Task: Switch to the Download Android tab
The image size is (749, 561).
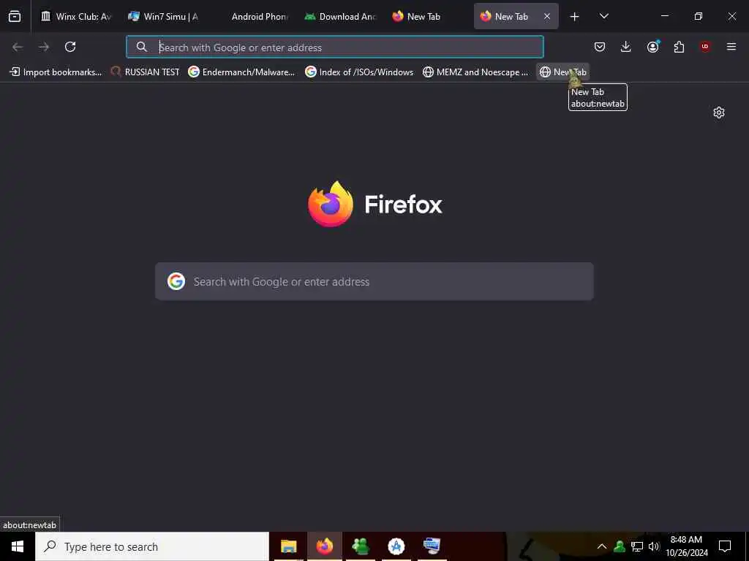Action: pos(340,16)
